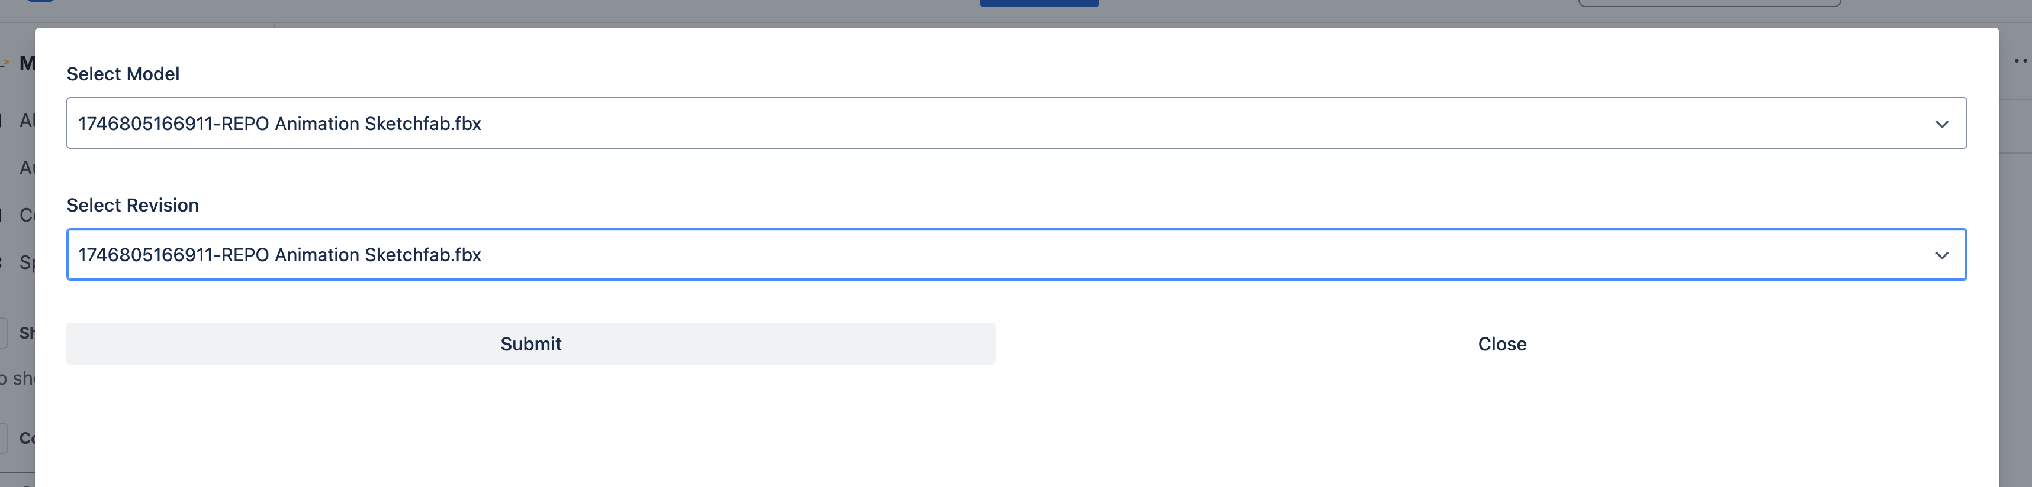Select the partially hidden "Au" sidebar item

click(x=26, y=168)
